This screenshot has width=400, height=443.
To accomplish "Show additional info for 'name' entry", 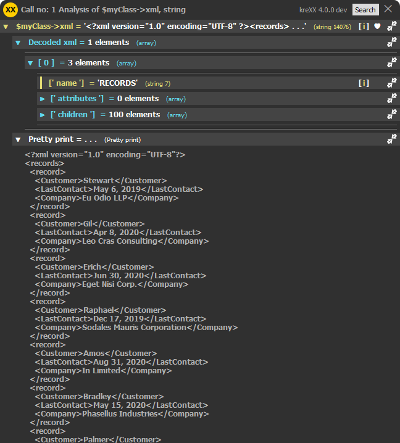I will (x=364, y=83).
